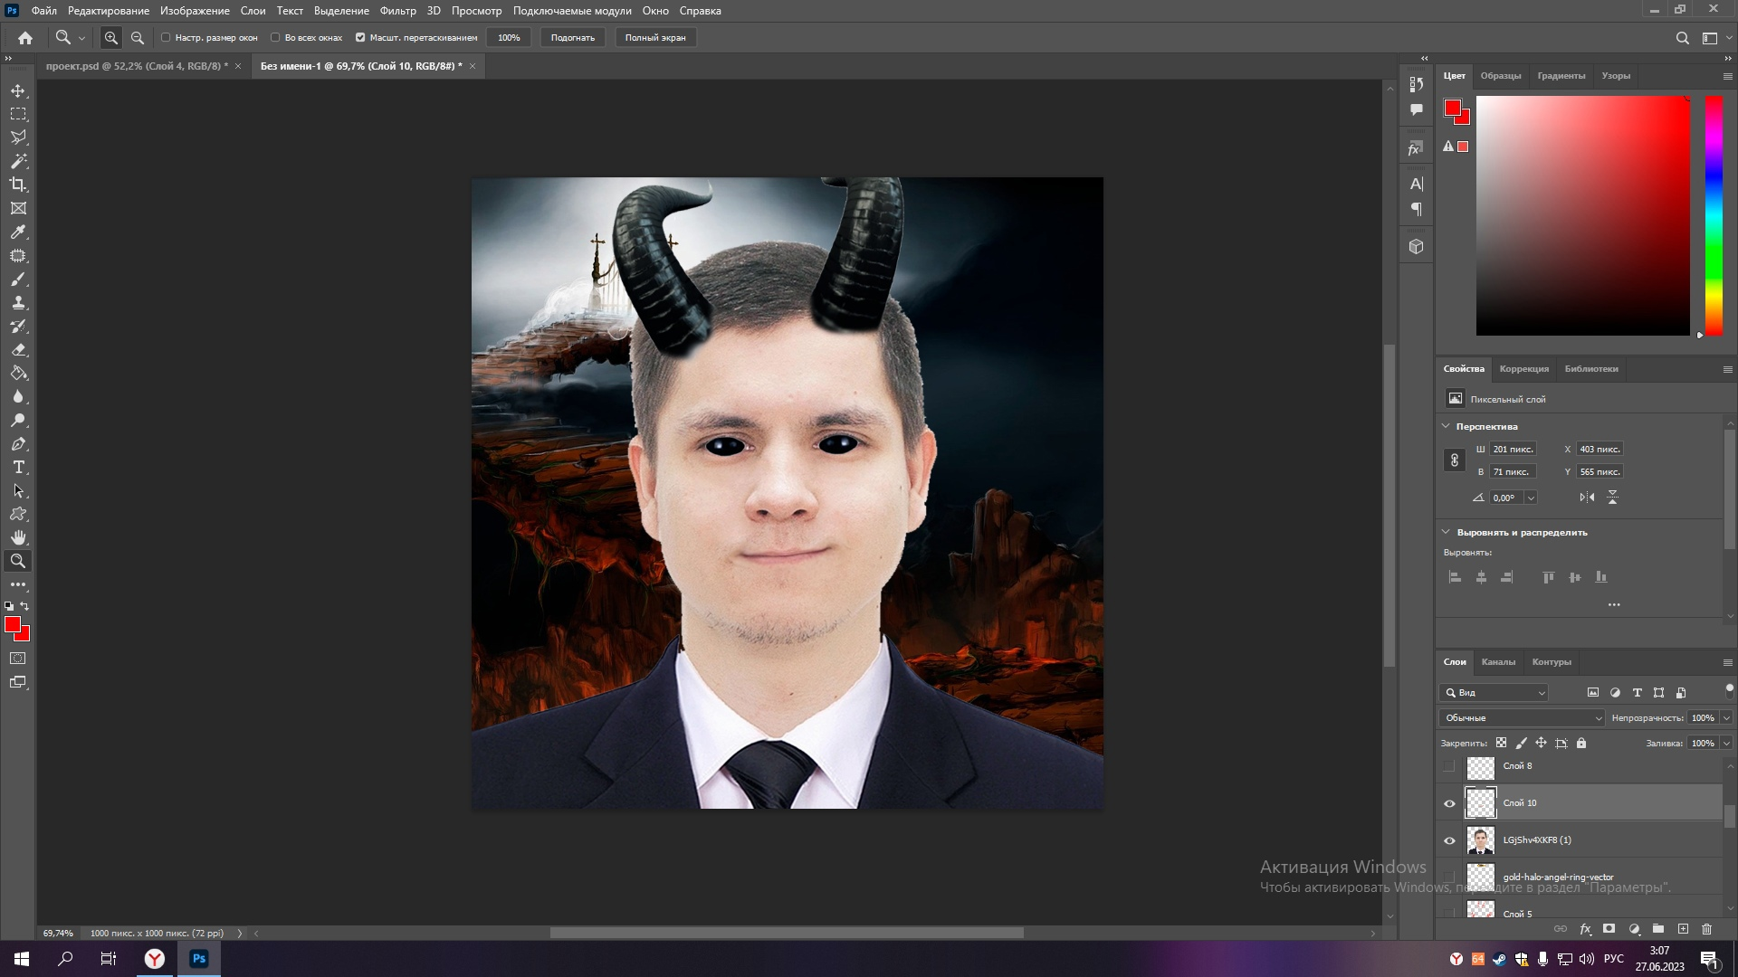
Task: Click the Zoom In mode icon
Action: point(111,38)
